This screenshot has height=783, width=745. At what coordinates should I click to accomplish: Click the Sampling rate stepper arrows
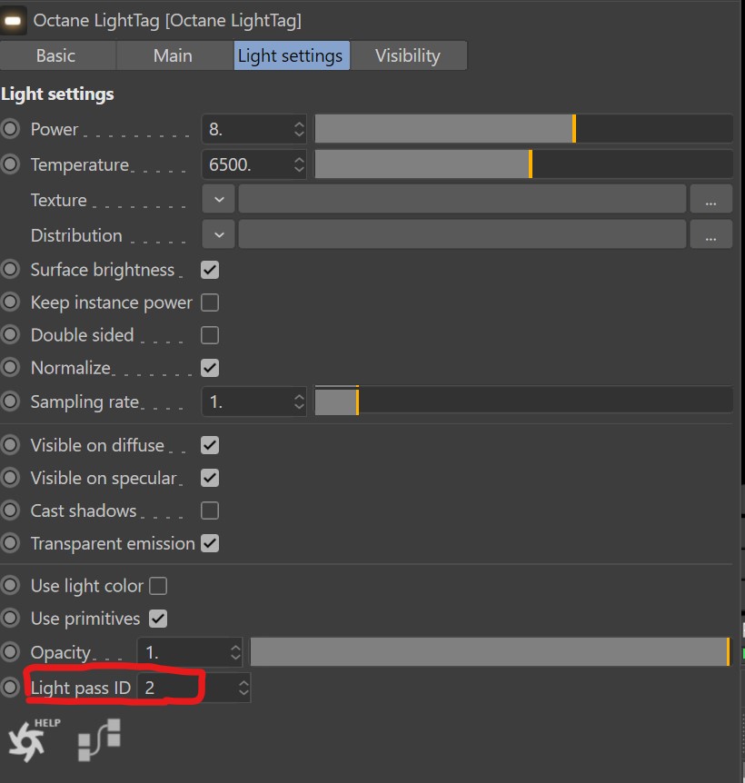299,401
